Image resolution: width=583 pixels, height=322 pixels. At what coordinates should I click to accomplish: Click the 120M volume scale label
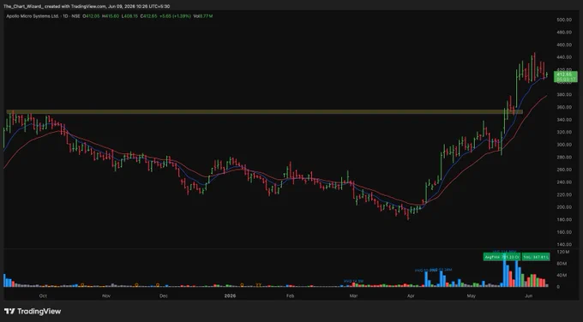564,252
